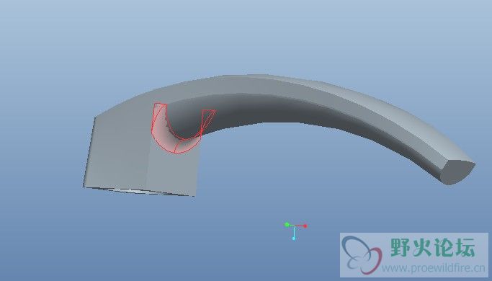Open the www.proewildfire.cn link

point(433,268)
